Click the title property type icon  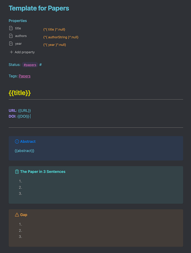11,28
